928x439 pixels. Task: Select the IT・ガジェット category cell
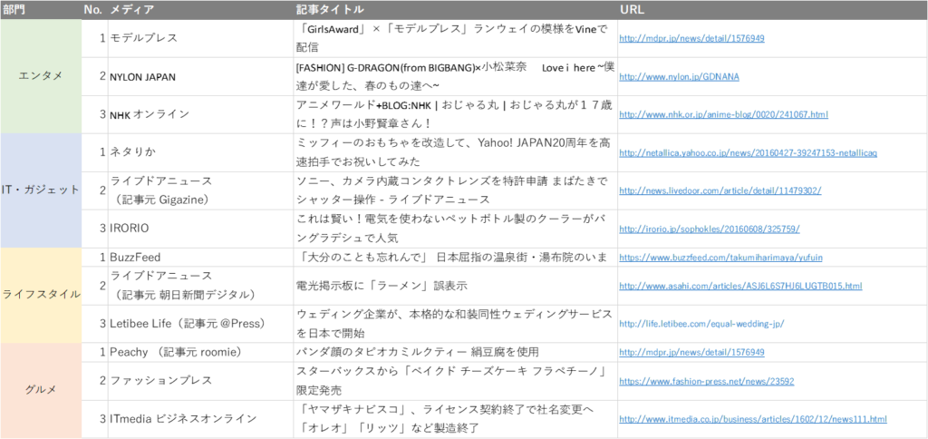click(41, 190)
